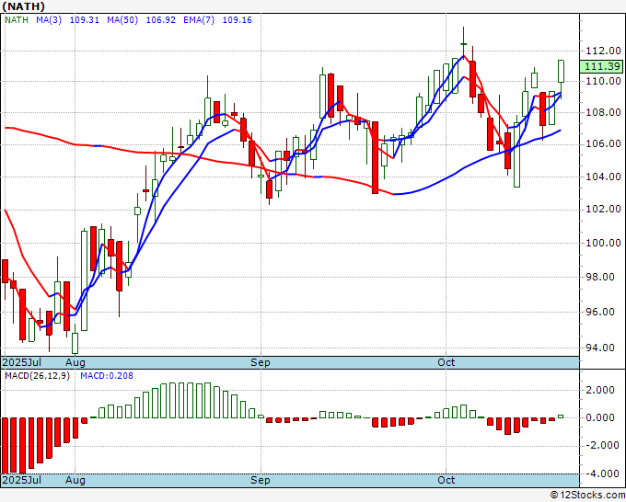Click the 2025Jul label on MACD axis
Image resolution: width=626 pixels, height=502 pixels.
coord(22,480)
